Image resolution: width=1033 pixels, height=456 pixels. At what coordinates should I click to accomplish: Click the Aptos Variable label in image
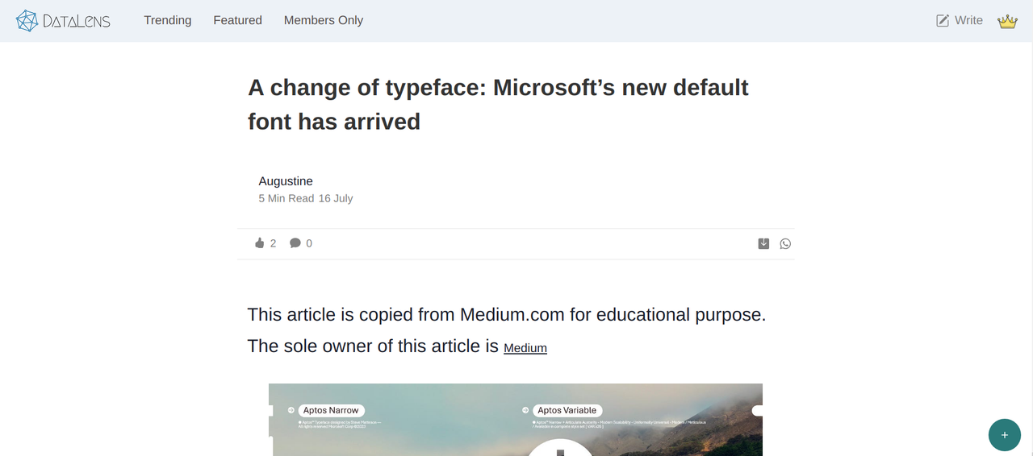click(x=567, y=410)
